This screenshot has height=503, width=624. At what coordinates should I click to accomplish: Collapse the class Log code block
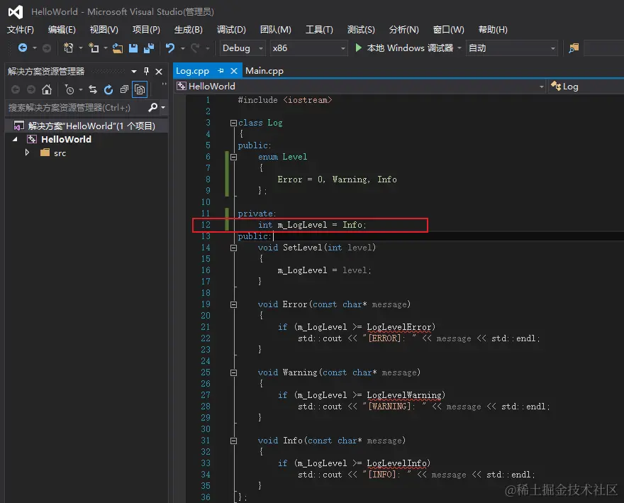coord(233,123)
